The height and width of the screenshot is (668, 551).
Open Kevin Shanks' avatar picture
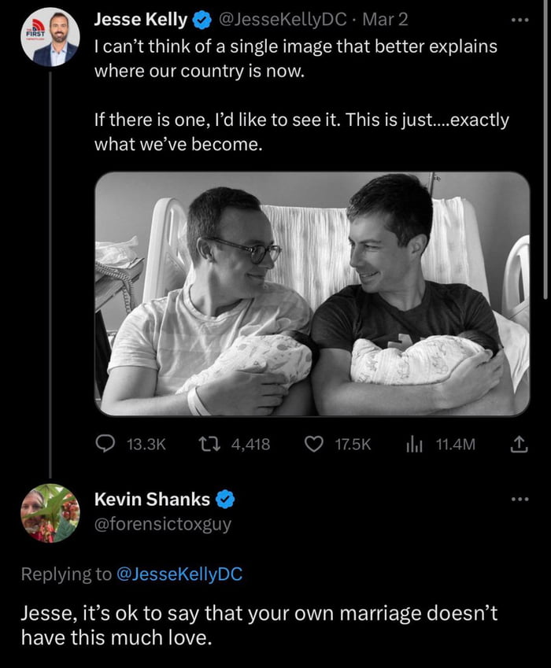click(49, 513)
